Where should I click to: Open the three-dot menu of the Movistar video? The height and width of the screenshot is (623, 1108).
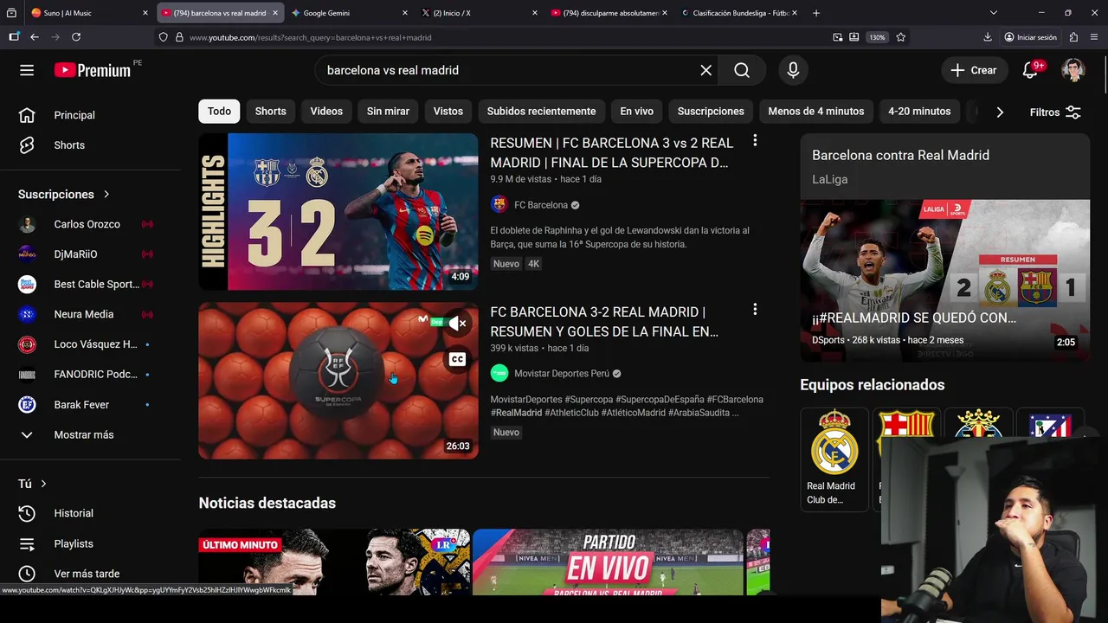pos(755,309)
